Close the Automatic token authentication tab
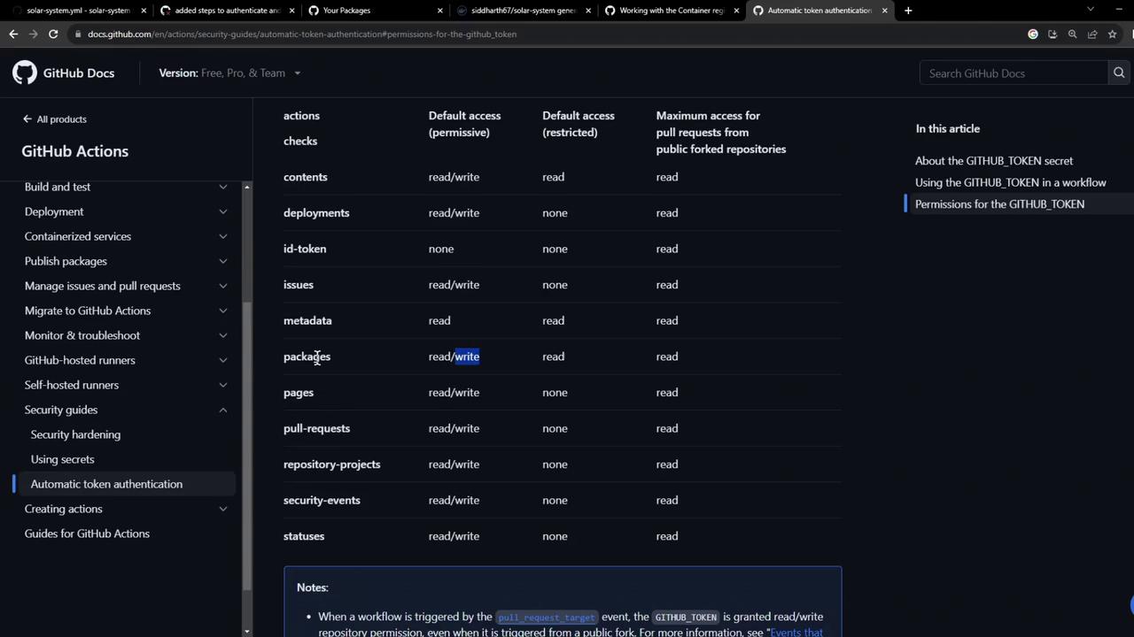This screenshot has height=637, width=1134. click(x=884, y=11)
